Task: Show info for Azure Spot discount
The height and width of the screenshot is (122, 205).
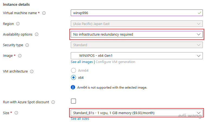Action: pyautogui.click(x=53, y=102)
